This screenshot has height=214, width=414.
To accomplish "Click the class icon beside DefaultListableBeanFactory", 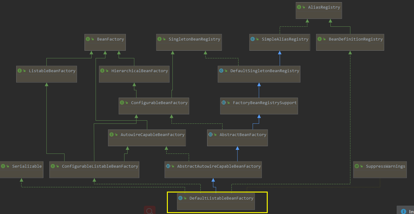I will 180,198.
